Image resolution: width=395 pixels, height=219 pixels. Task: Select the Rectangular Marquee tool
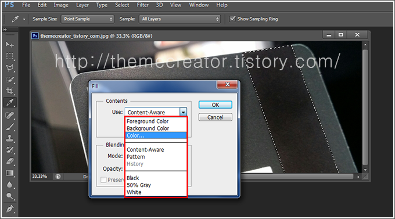point(10,56)
